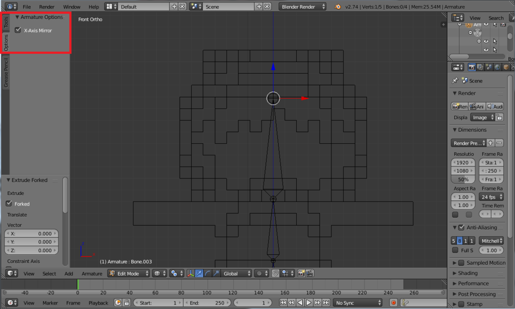Enable the Full S checkbox

pos(455,250)
